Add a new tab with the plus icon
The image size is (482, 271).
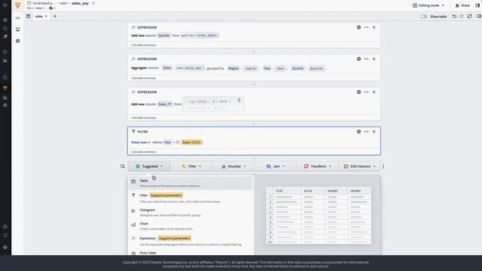click(55, 17)
